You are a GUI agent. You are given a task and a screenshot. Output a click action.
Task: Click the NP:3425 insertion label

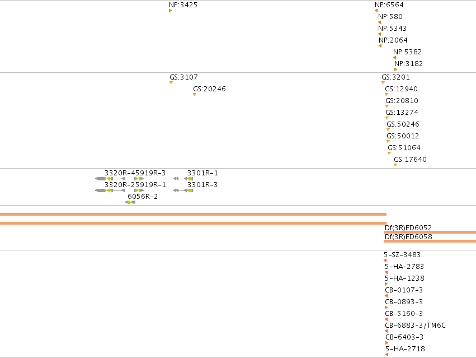[183, 5]
